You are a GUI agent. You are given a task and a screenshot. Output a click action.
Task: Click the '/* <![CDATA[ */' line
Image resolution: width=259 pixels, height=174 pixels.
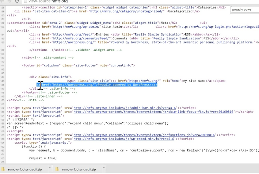coord(21,120)
